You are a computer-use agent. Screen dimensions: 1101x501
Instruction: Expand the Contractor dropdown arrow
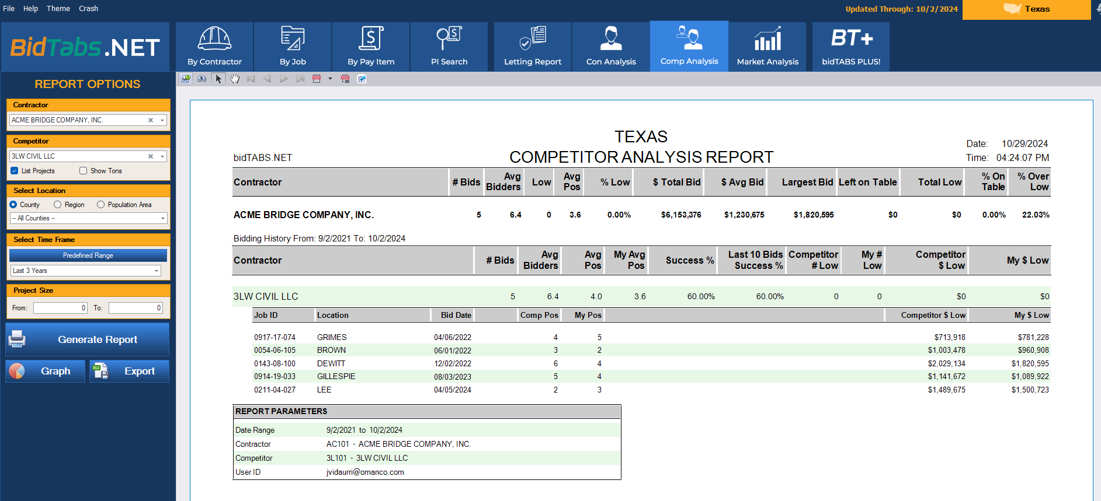pyautogui.click(x=162, y=120)
